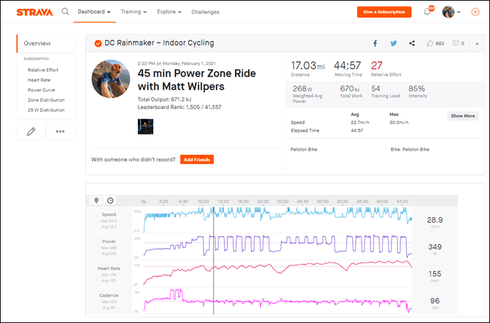Expand the Explore dropdown

[169, 12]
